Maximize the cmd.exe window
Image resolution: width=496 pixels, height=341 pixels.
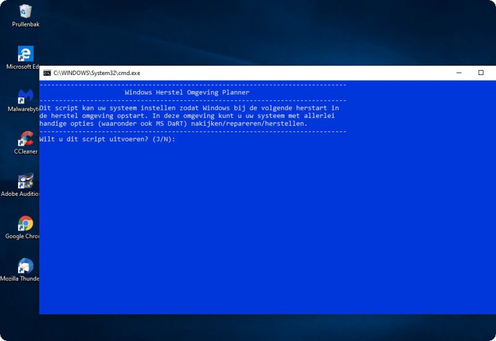coord(480,73)
